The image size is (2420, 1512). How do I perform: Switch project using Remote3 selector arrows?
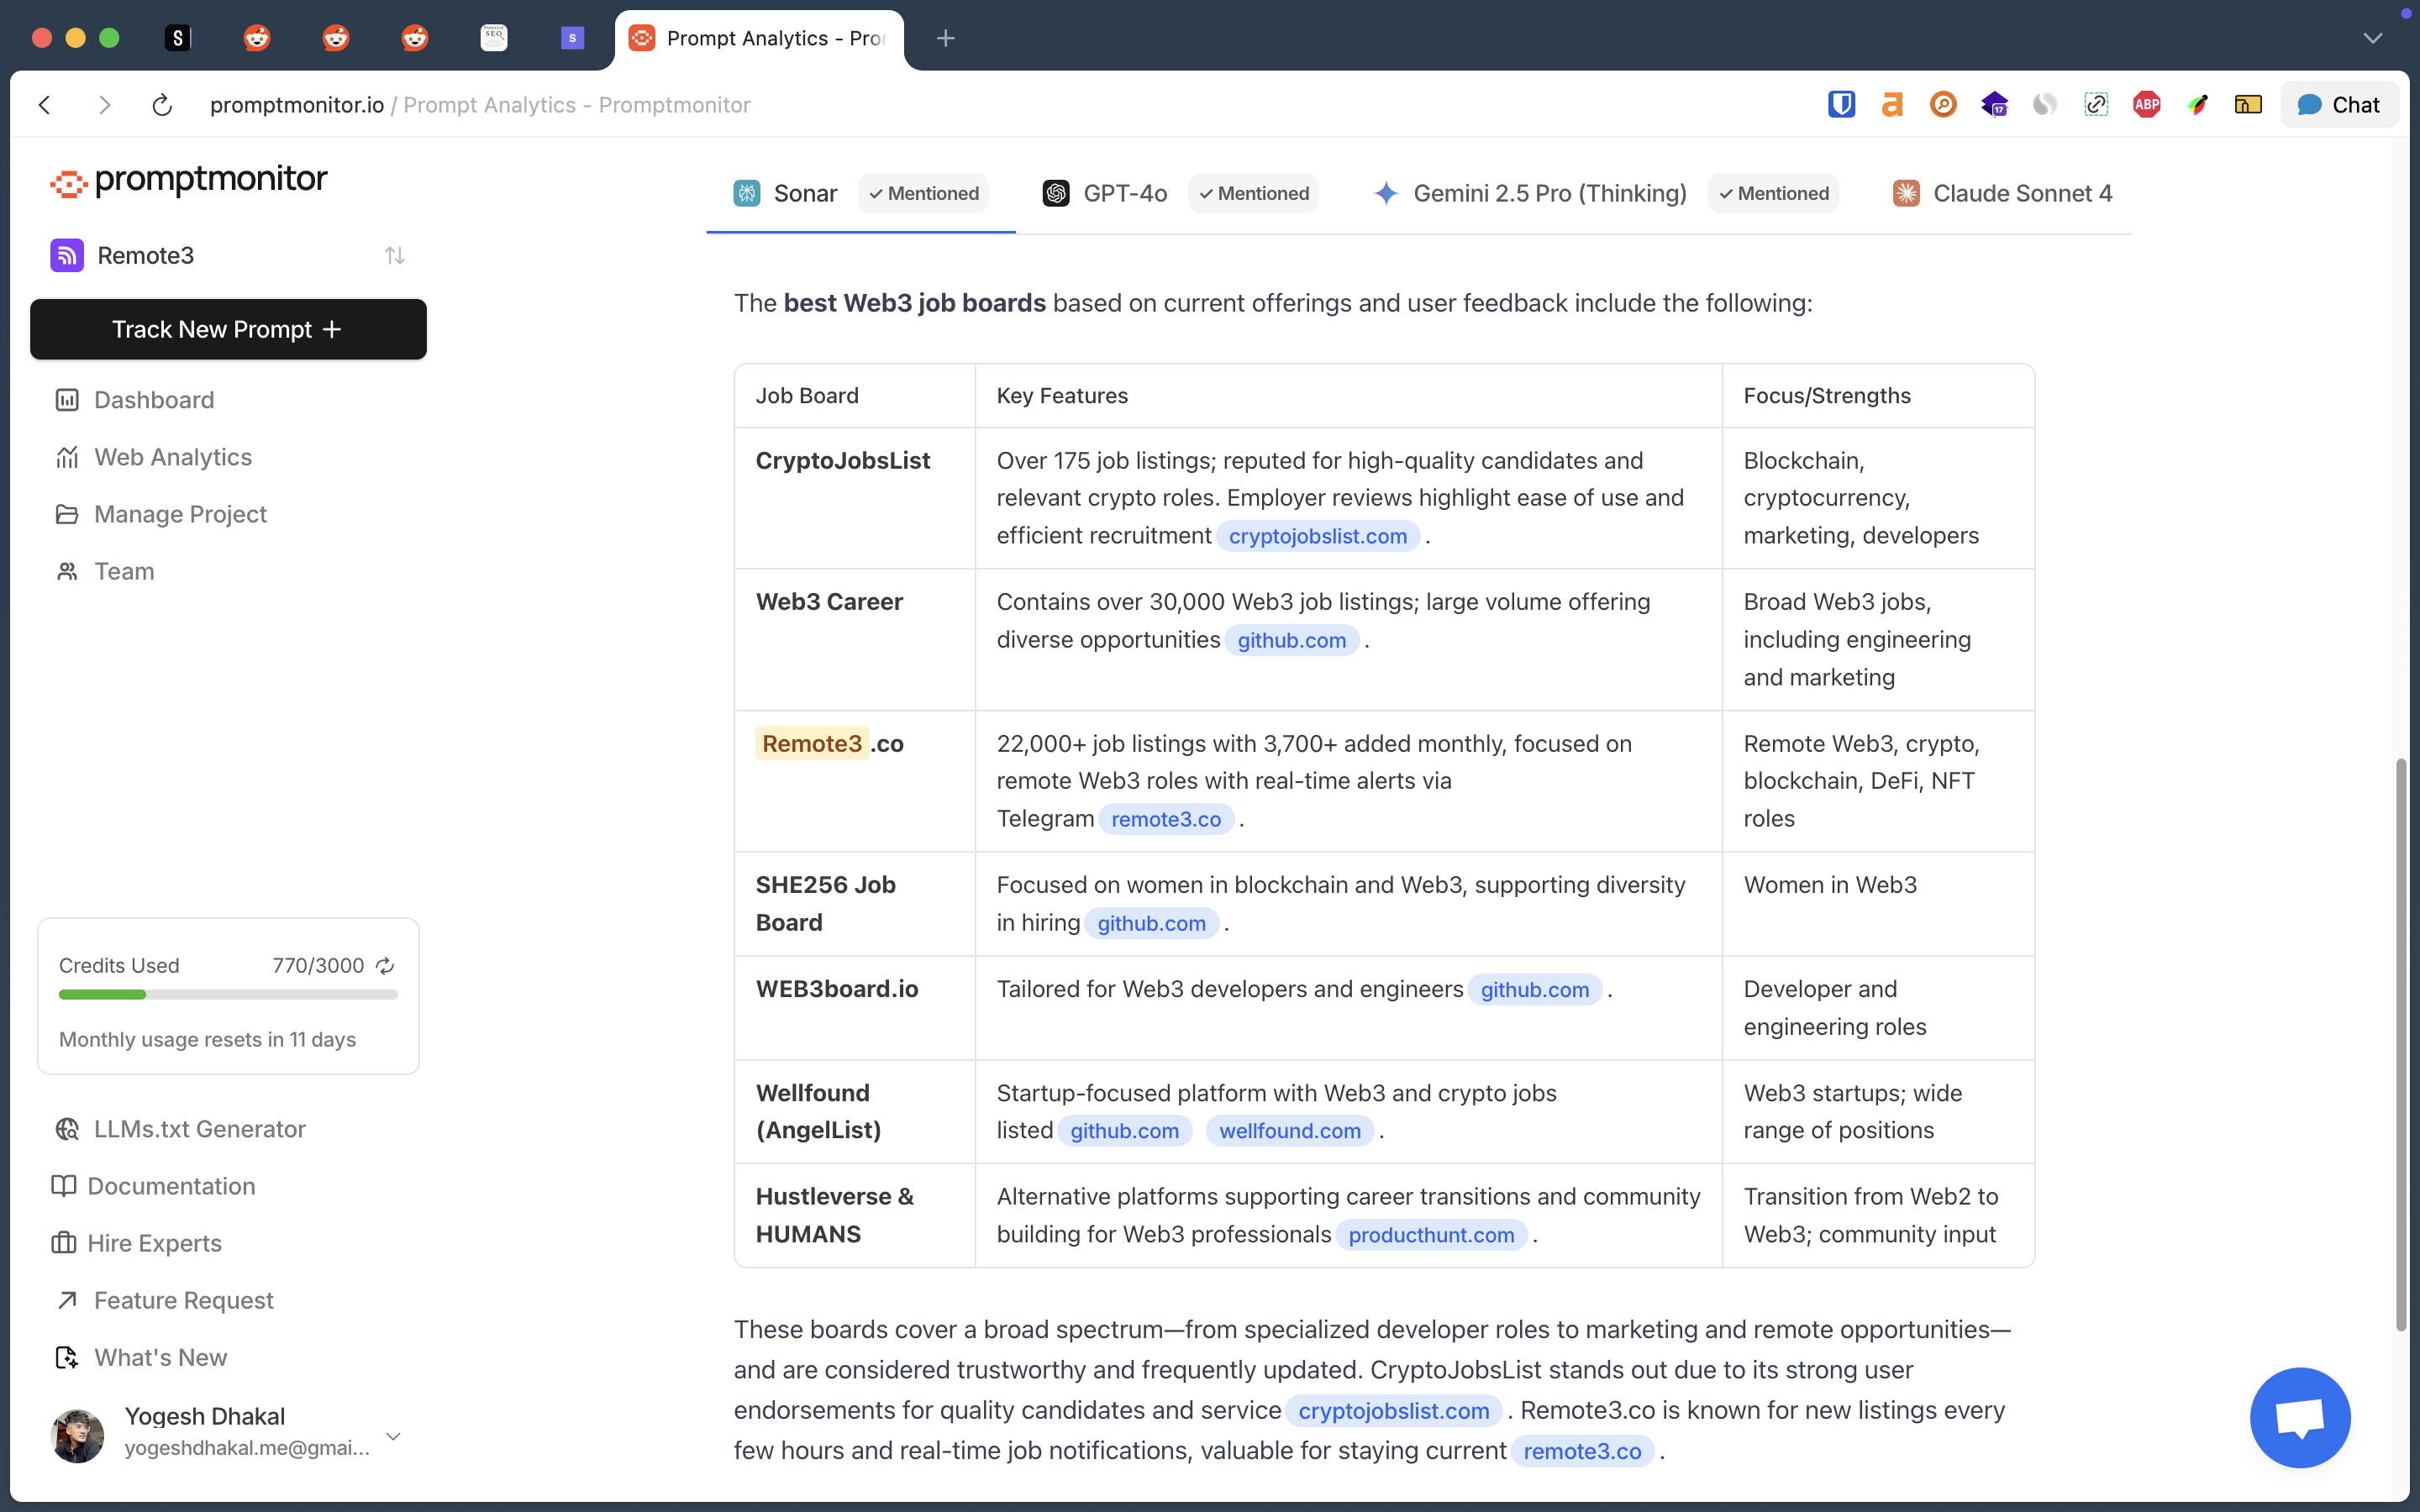(x=394, y=256)
